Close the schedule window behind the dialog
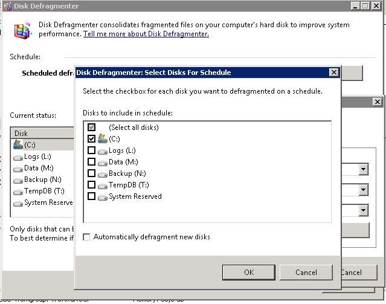The image size is (386, 304). 378,102
